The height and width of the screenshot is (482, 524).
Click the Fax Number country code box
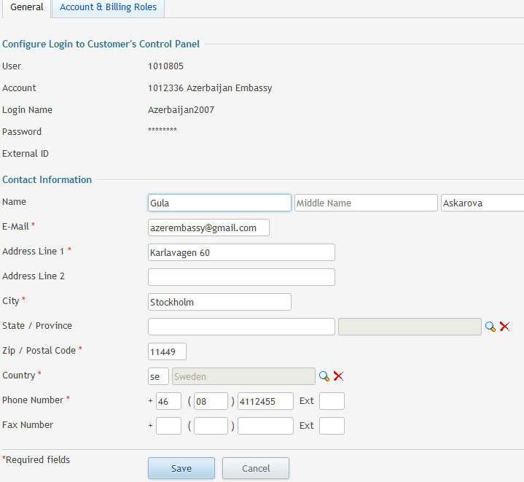coord(168,426)
